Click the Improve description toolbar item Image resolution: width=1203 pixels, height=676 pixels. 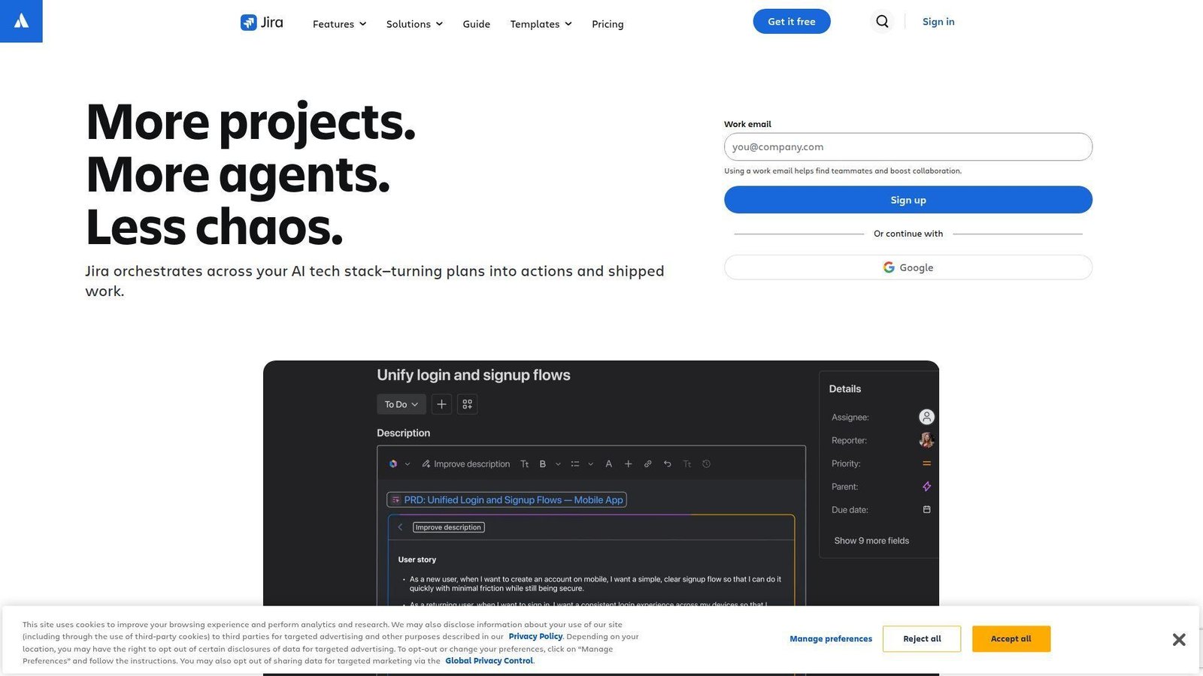[465, 464]
